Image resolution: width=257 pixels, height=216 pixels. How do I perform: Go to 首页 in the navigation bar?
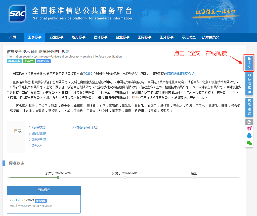(x=13, y=37)
